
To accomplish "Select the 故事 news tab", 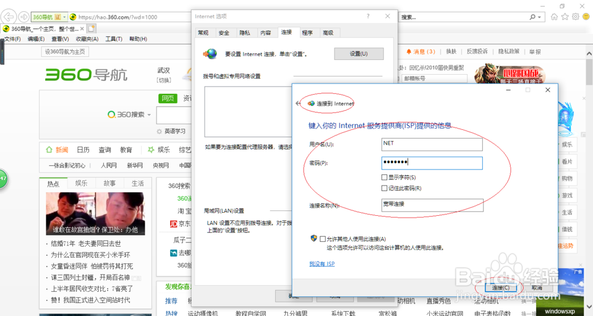I will pyautogui.click(x=110, y=183).
